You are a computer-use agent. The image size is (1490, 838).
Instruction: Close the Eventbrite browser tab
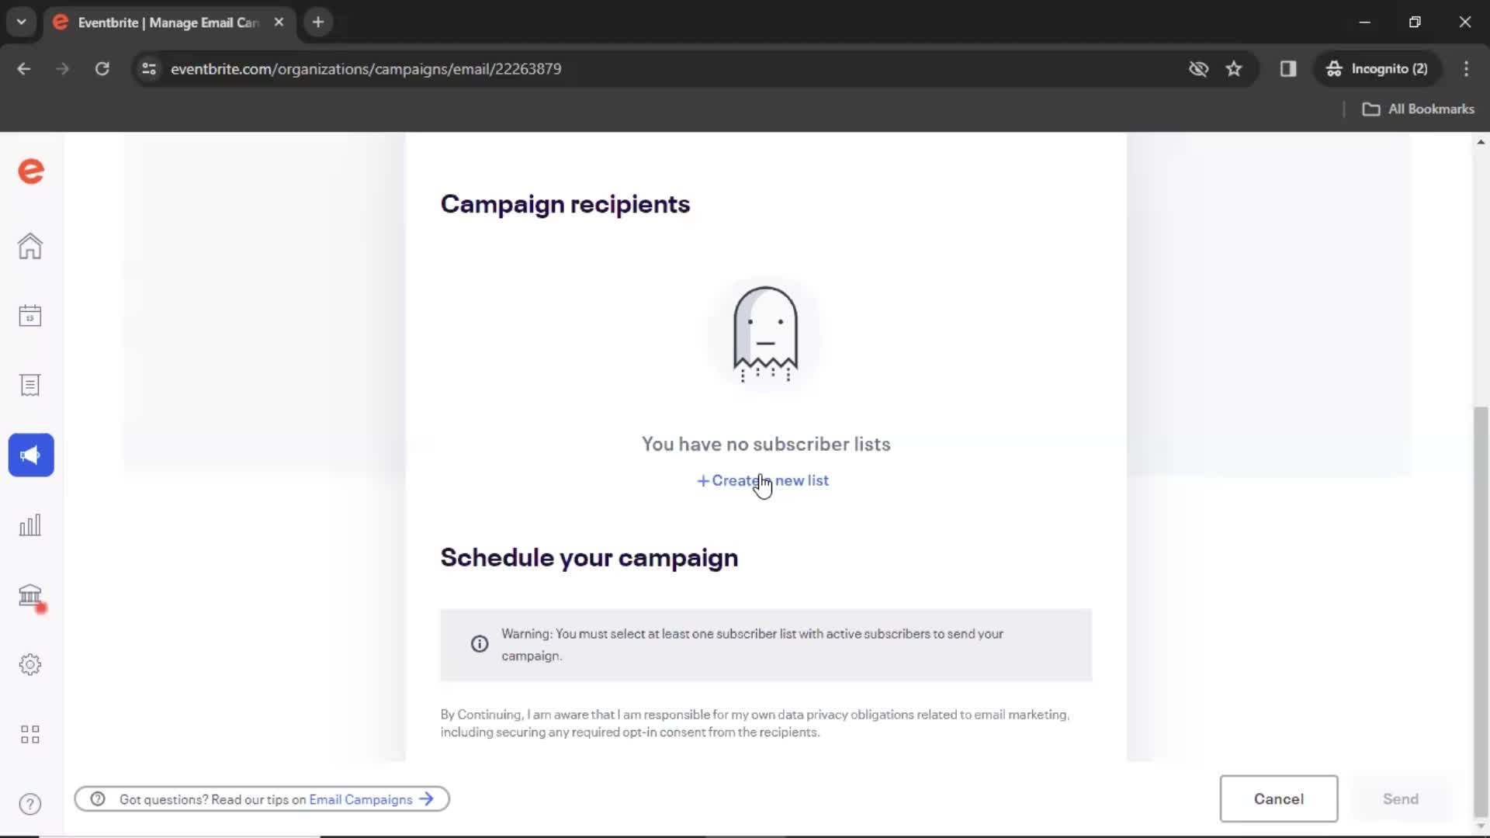pos(279,23)
